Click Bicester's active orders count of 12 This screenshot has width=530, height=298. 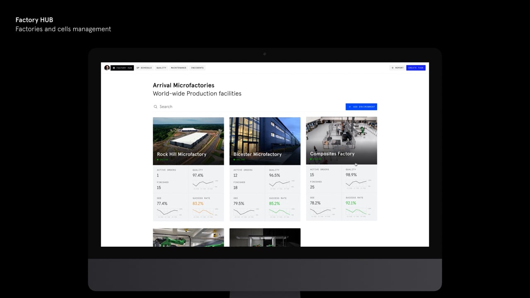pyautogui.click(x=236, y=175)
